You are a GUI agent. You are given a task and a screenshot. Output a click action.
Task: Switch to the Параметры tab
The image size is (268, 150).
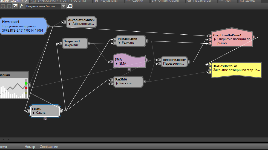[x=200, y=1]
